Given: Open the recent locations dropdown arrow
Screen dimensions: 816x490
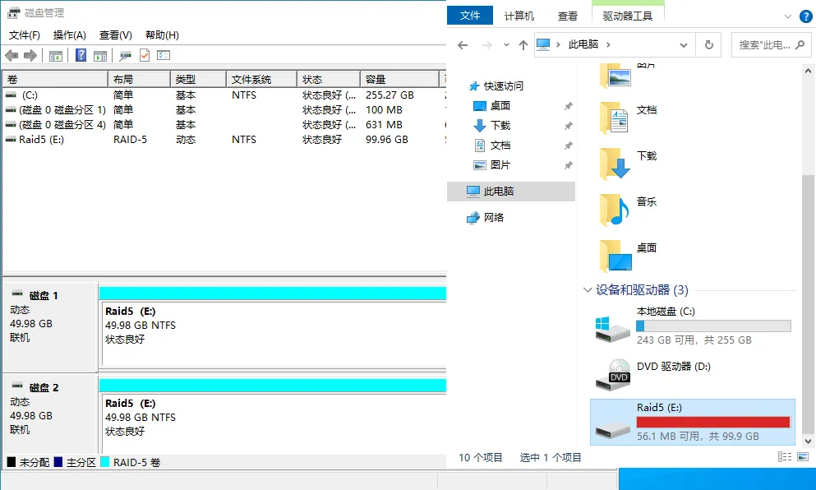Looking at the screenshot, I should pyautogui.click(x=506, y=45).
